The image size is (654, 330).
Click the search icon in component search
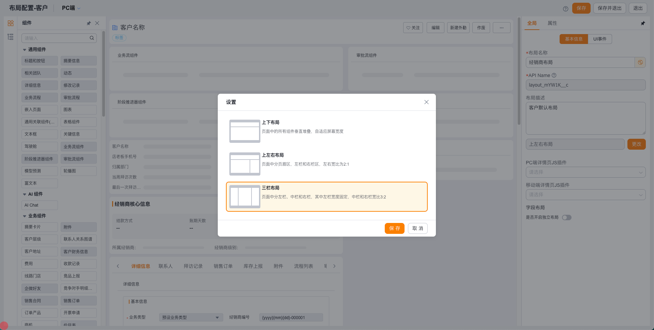(x=92, y=38)
